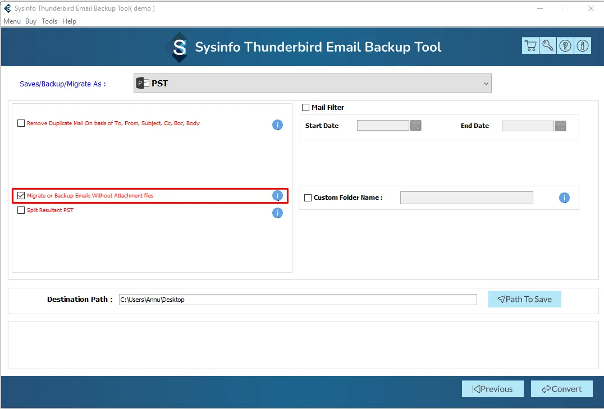Enable the Mail Filter checkbox
Screen dimensions: 604x409
306,108
